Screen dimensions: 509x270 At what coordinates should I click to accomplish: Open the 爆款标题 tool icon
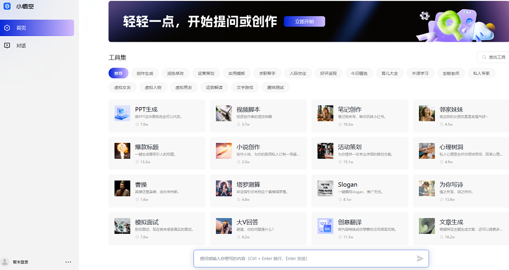122,151
